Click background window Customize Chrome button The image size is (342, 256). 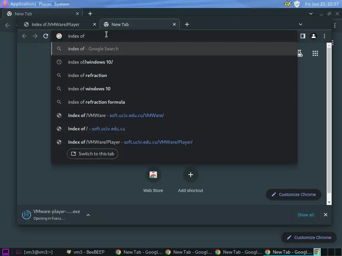tap(309, 237)
